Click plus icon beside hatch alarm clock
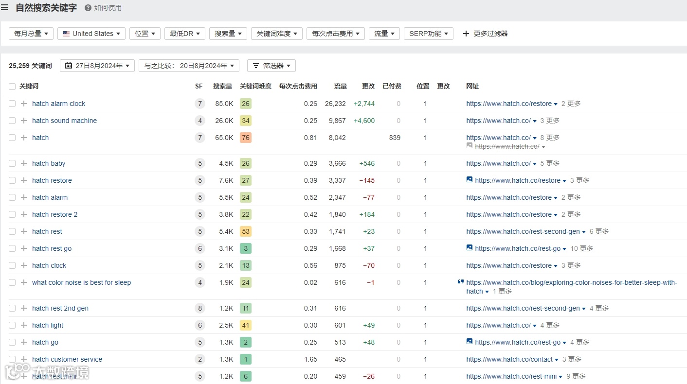 (x=24, y=104)
